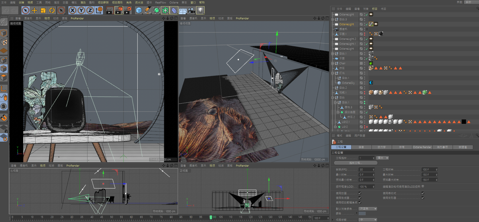This screenshot has width=479, height=222.
Task: Open the Octane menu in menu bar
Action: click(x=173, y=2)
